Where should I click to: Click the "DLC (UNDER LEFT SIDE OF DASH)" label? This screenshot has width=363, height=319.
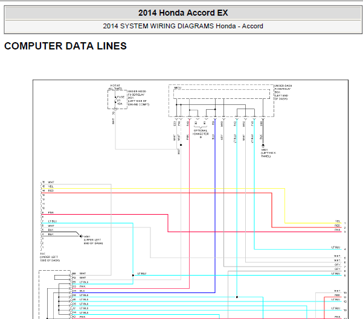coord(50,257)
